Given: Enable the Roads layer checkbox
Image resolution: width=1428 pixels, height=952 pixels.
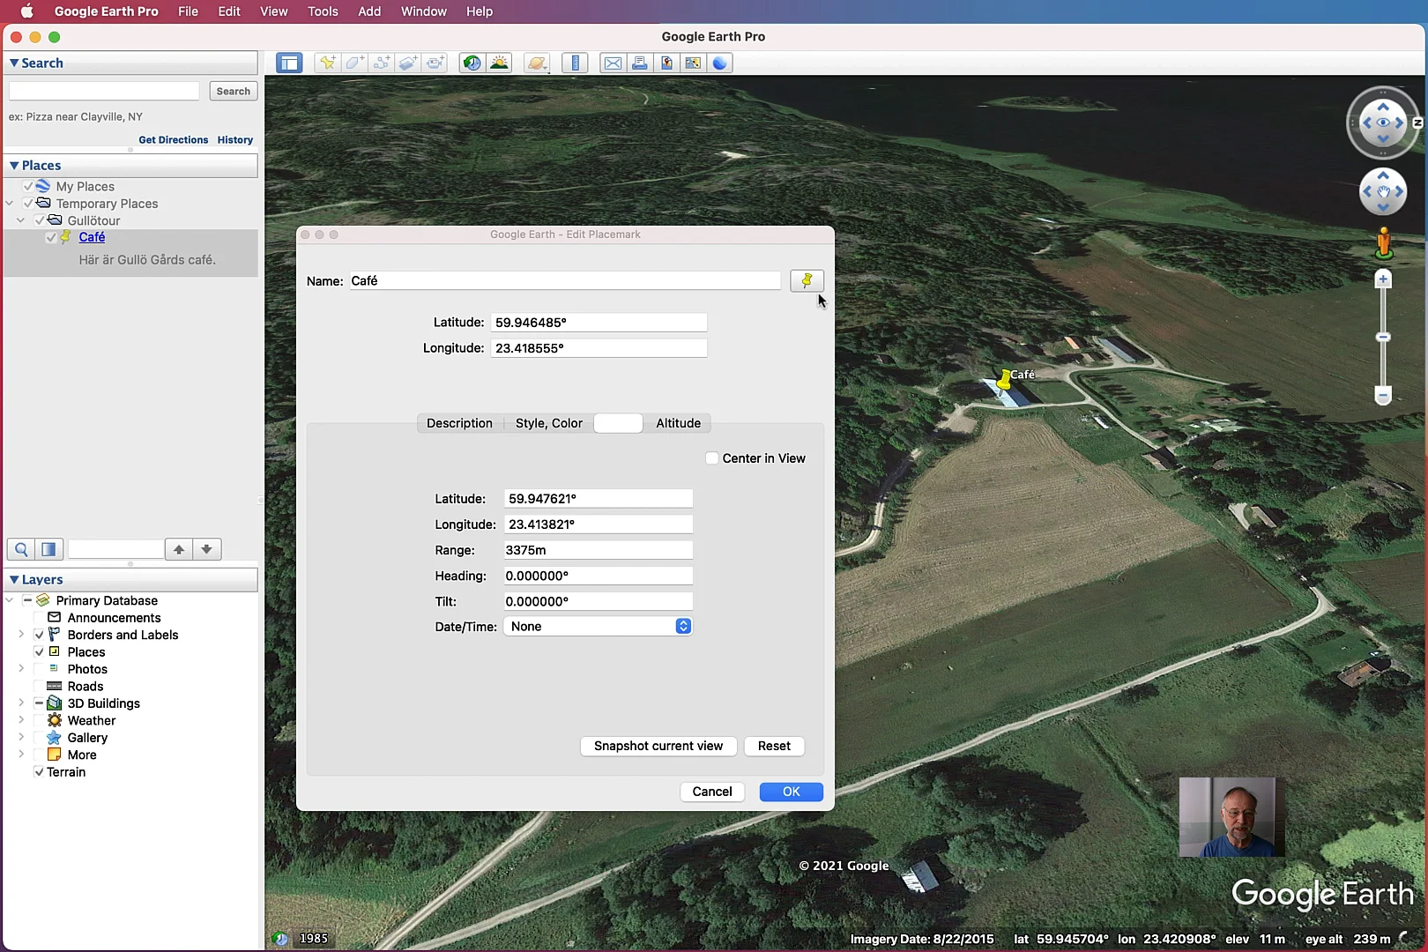Looking at the screenshot, I should pos(39,687).
